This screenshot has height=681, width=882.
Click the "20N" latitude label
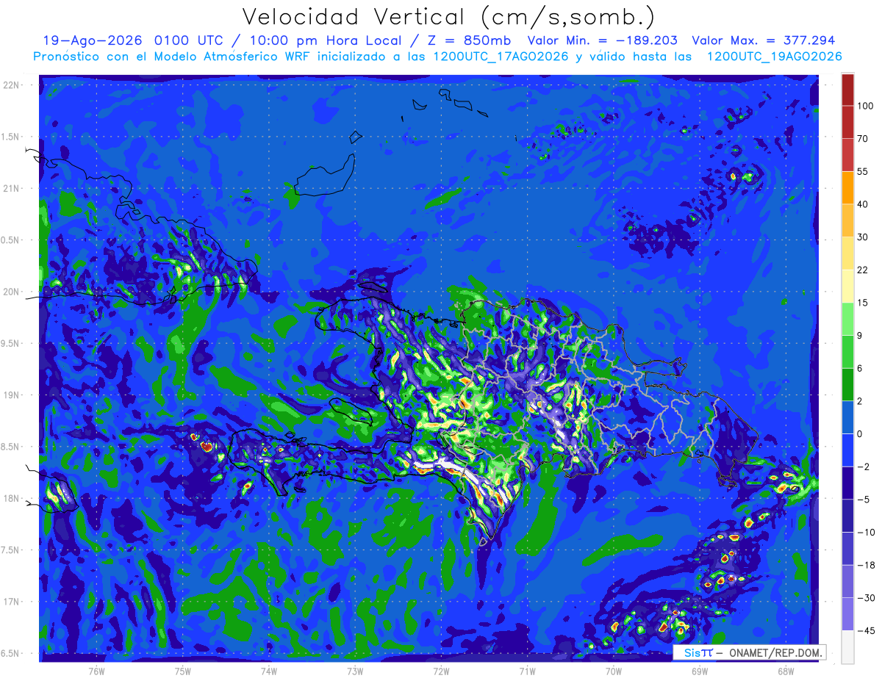pyautogui.click(x=11, y=292)
